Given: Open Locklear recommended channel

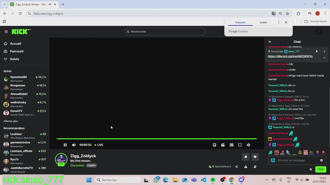Looking at the screenshot, I should coord(25,136).
